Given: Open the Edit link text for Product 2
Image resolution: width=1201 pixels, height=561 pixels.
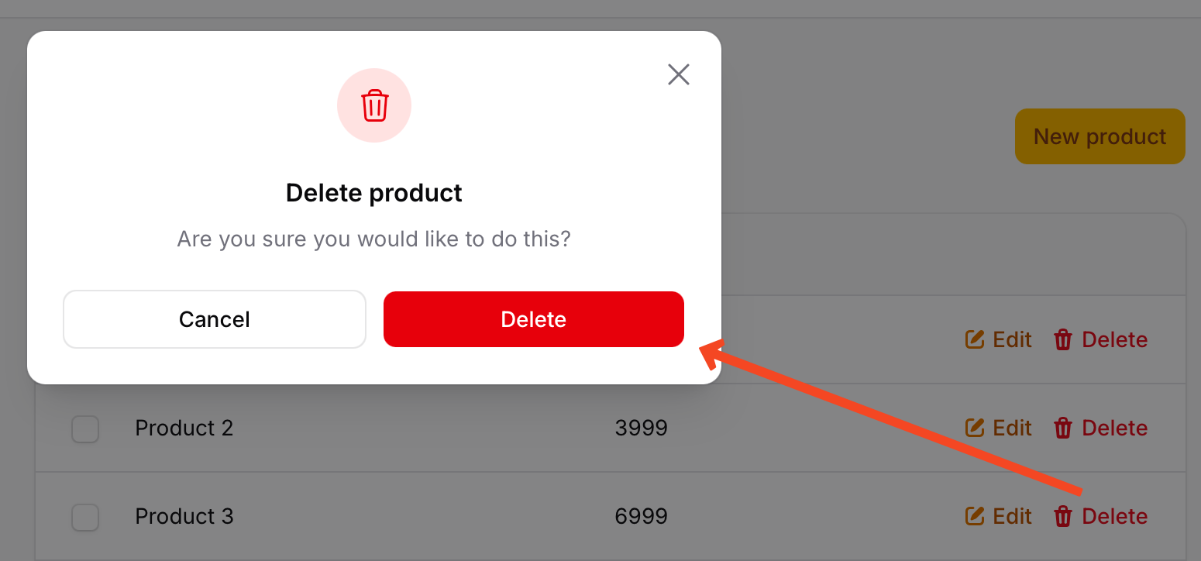Looking at the screenshot, I should (1013, 428).
